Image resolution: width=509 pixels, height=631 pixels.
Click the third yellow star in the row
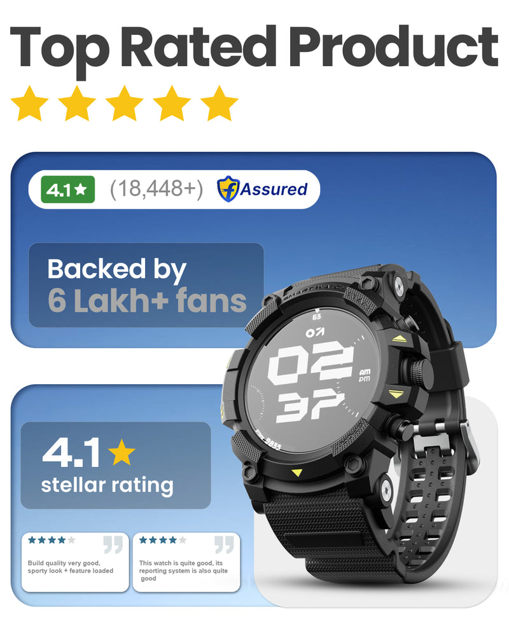tap(124, 104)
